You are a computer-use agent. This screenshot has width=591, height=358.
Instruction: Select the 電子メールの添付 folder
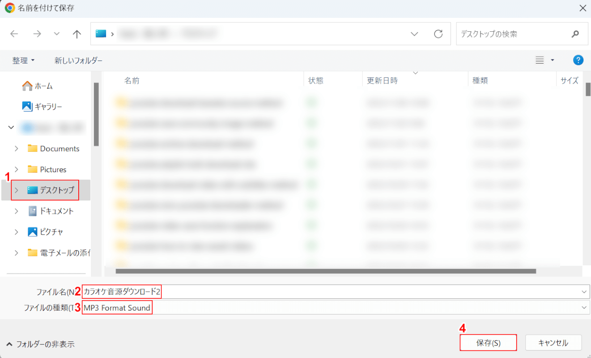click(x=59, y=253)
